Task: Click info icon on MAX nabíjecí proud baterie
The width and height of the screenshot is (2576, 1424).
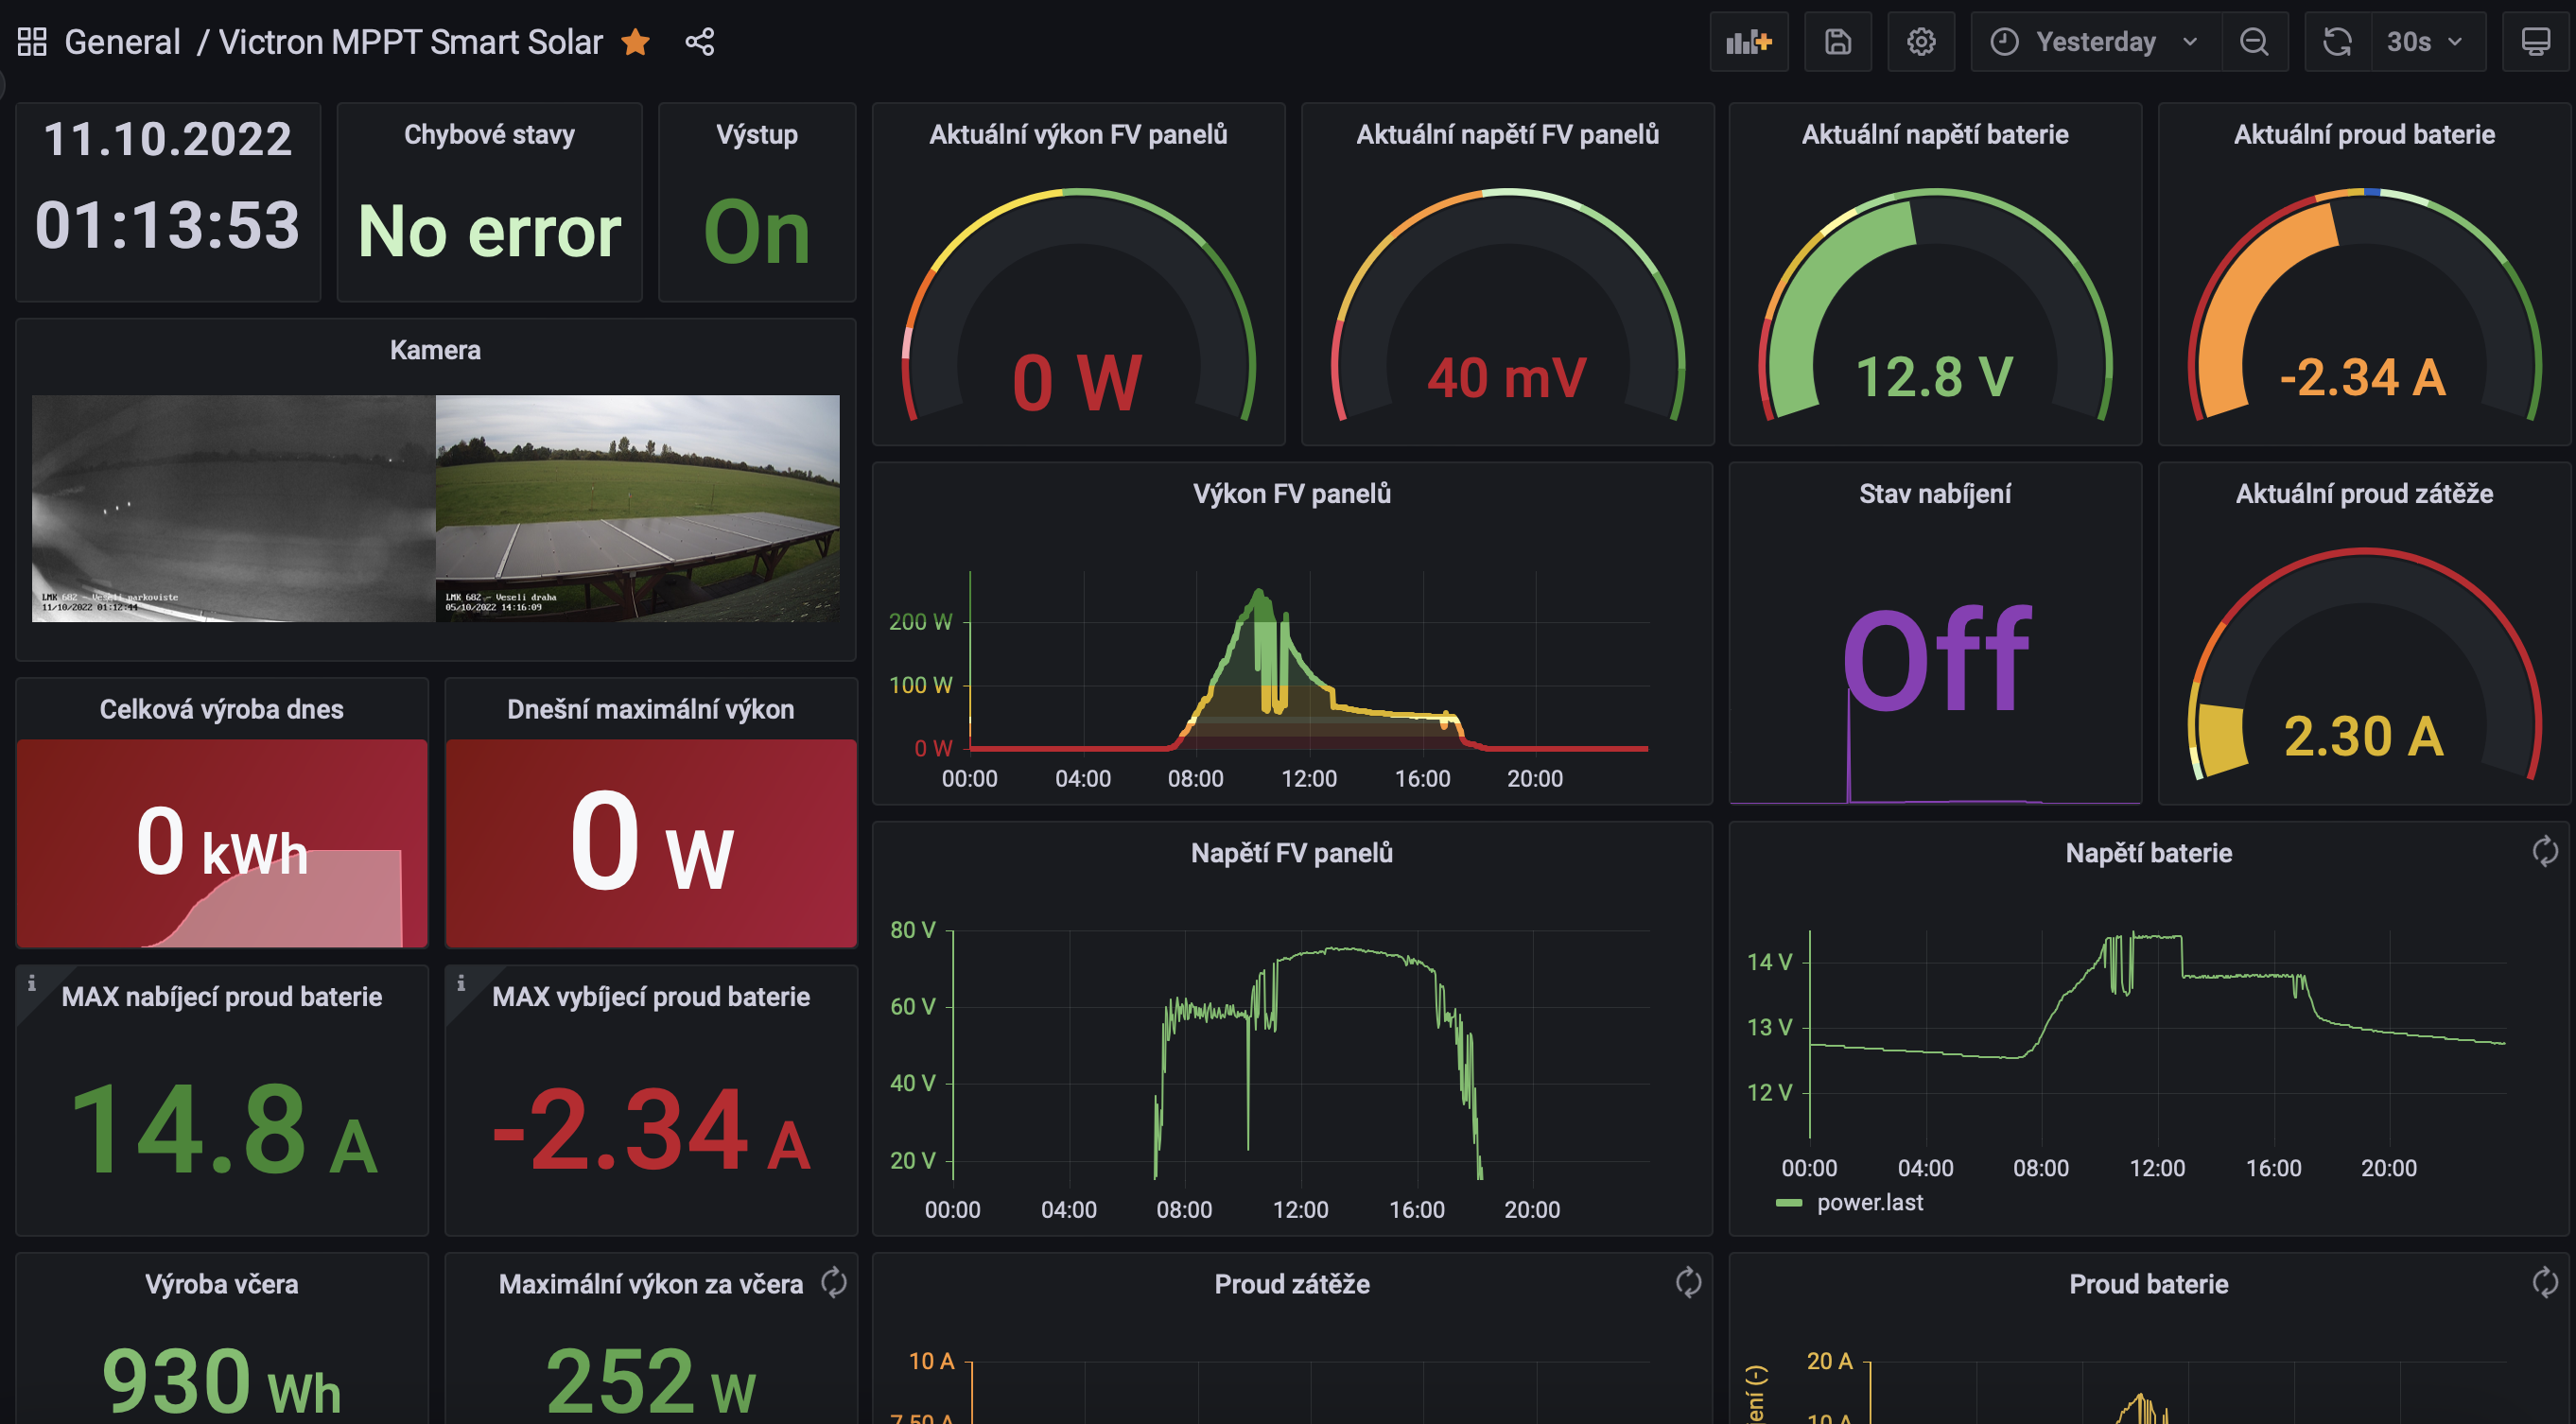Action: tap(32, 983)
